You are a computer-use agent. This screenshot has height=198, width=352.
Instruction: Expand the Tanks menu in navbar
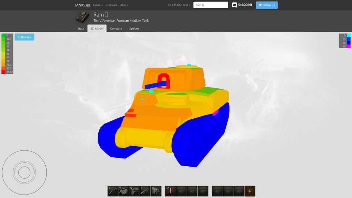[98, 5]
